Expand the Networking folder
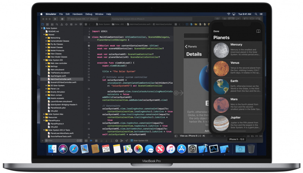The height and width of the screenshot is (173, 303). pos(46,38)
